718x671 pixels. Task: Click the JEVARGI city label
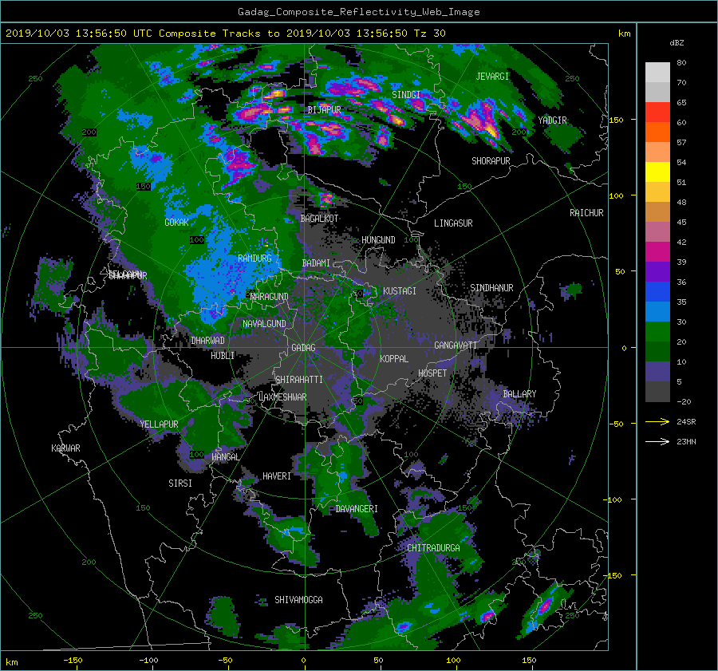point(492,77)
